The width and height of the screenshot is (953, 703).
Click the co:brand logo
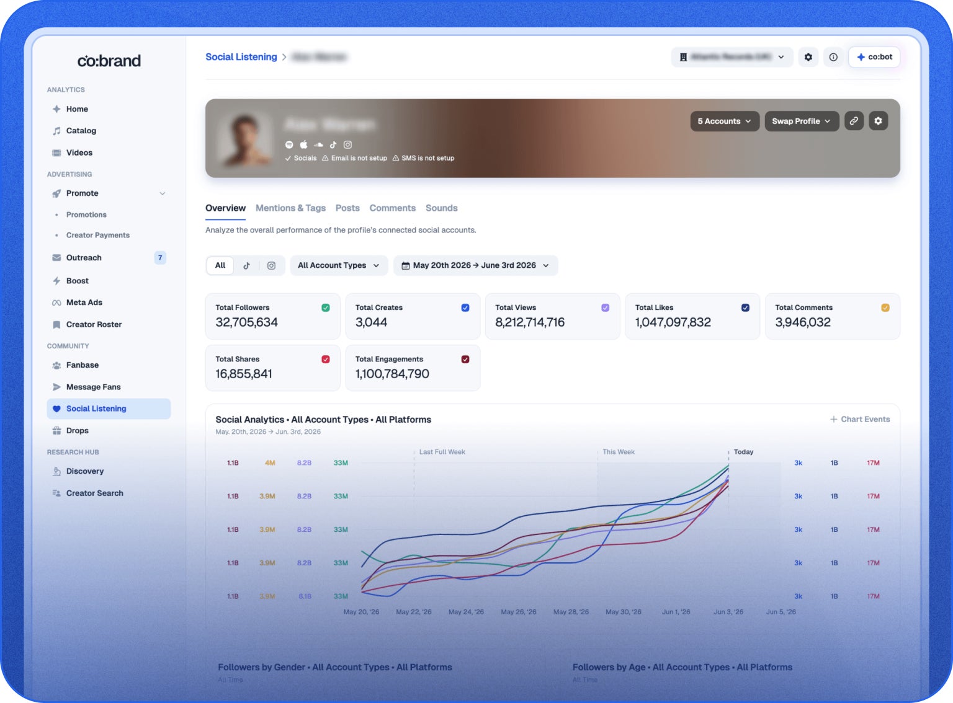(x=109, y=61)
